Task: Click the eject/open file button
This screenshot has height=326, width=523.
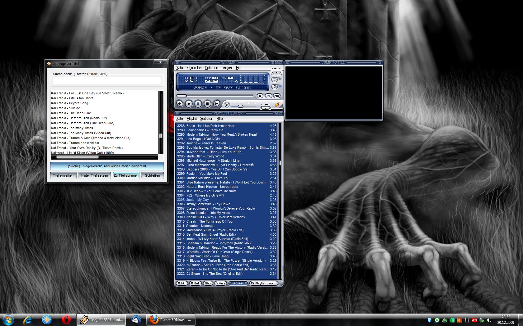Action: (260, 96)
